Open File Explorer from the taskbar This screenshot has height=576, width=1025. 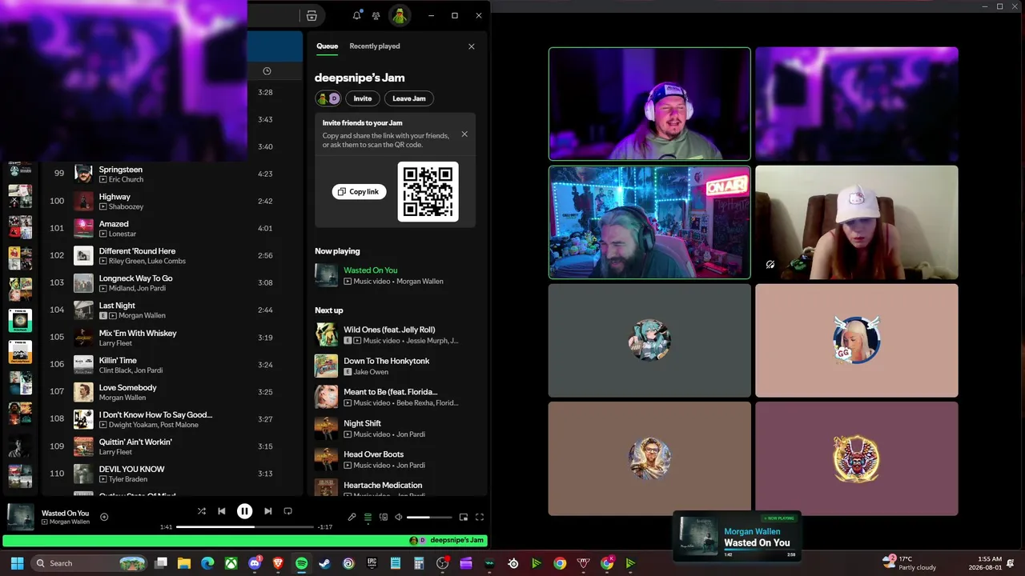click(x=184, y=563)
